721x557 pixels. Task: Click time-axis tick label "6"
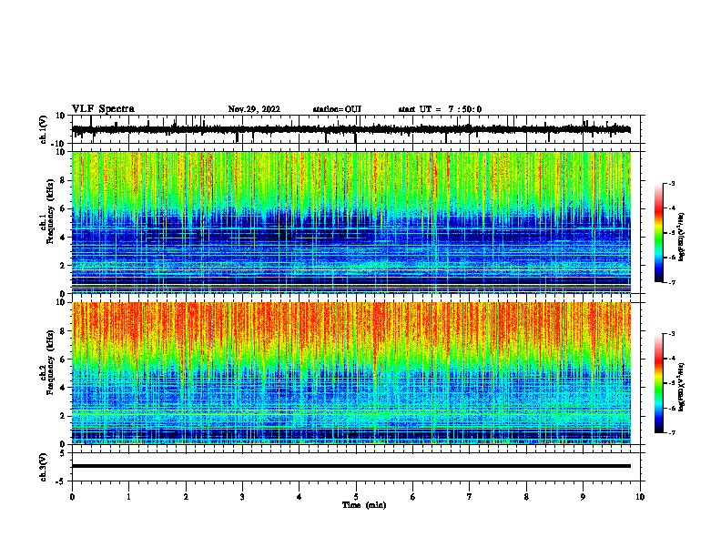tap(413, 497)
